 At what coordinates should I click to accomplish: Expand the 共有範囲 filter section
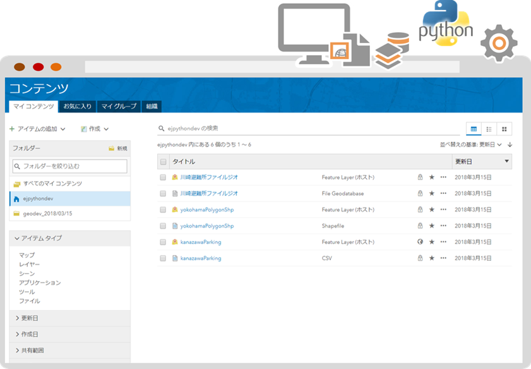[70, 351]
